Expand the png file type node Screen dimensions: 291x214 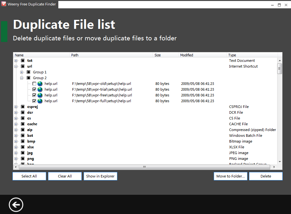point(16,159)
